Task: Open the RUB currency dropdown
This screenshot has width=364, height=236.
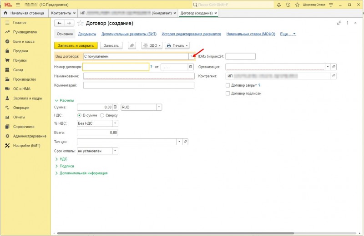Action: pyautogui.click(x=159, y=107)
